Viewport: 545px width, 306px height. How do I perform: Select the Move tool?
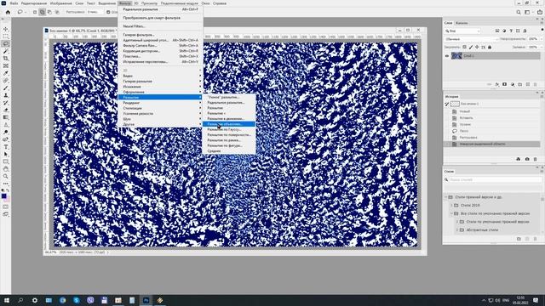[x=6, y=29]
